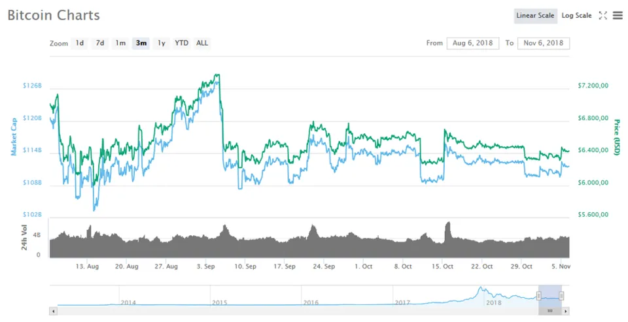Switch to Linear Scale
This screenshot has height=322, width=628.
point(536,16)
